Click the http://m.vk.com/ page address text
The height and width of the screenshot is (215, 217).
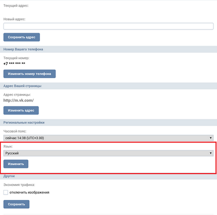pos(18,100)
